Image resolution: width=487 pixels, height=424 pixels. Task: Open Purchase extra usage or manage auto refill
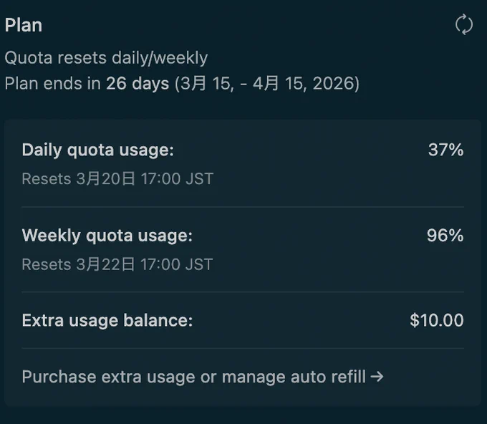click(203, 377)
